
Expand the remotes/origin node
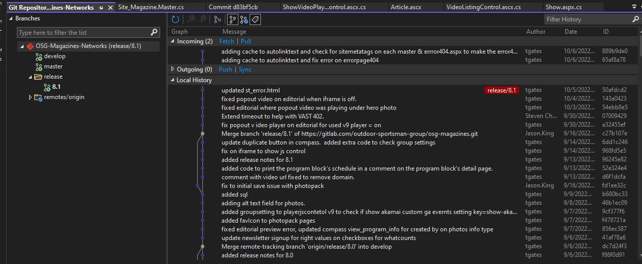point(30,98)
